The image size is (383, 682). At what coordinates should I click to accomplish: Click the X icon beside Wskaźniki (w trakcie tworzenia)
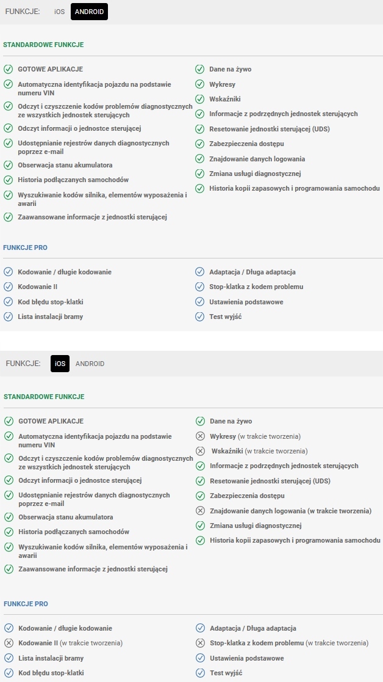pyautogui.click(x=200, y=451)
